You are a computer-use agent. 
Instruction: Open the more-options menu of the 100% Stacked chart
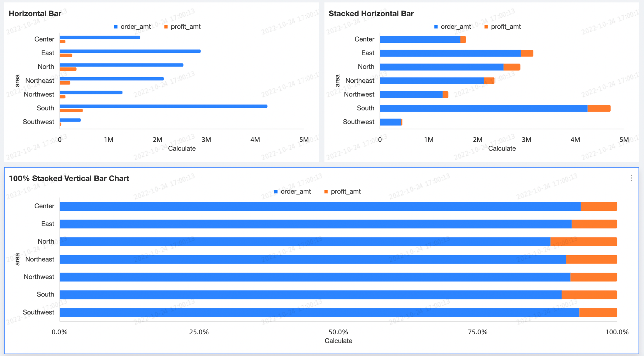pos(631,178)
